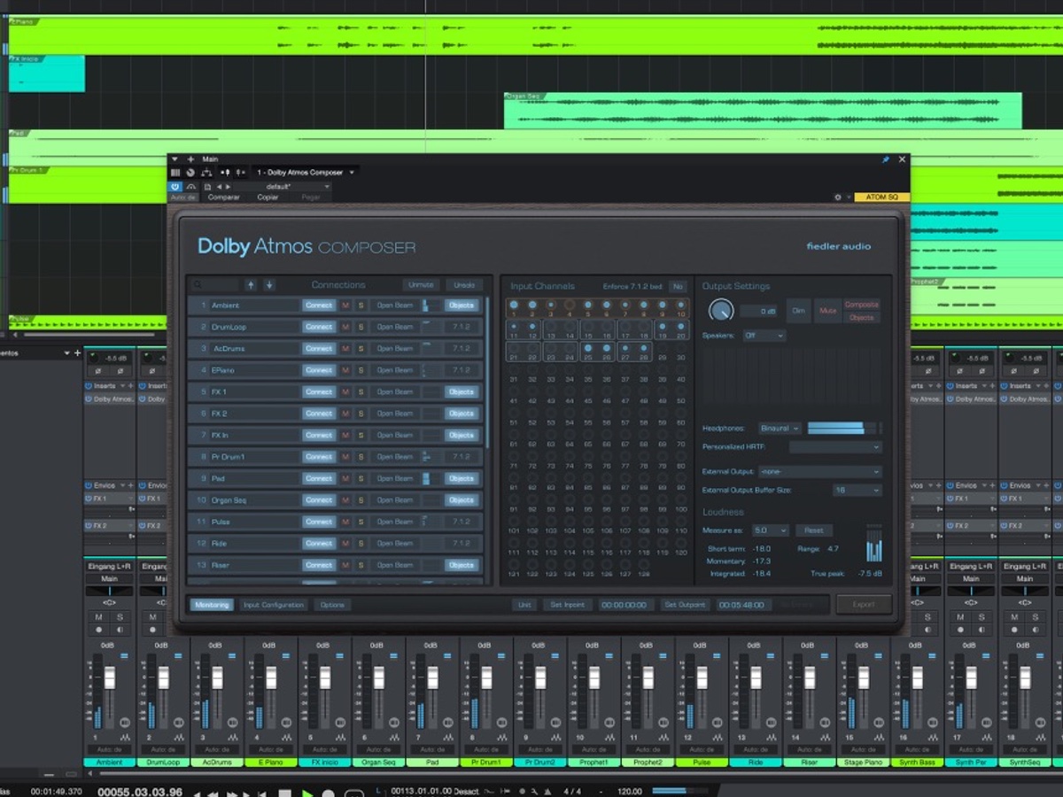Mute the AcDrums connection with M

coord(345,349)
